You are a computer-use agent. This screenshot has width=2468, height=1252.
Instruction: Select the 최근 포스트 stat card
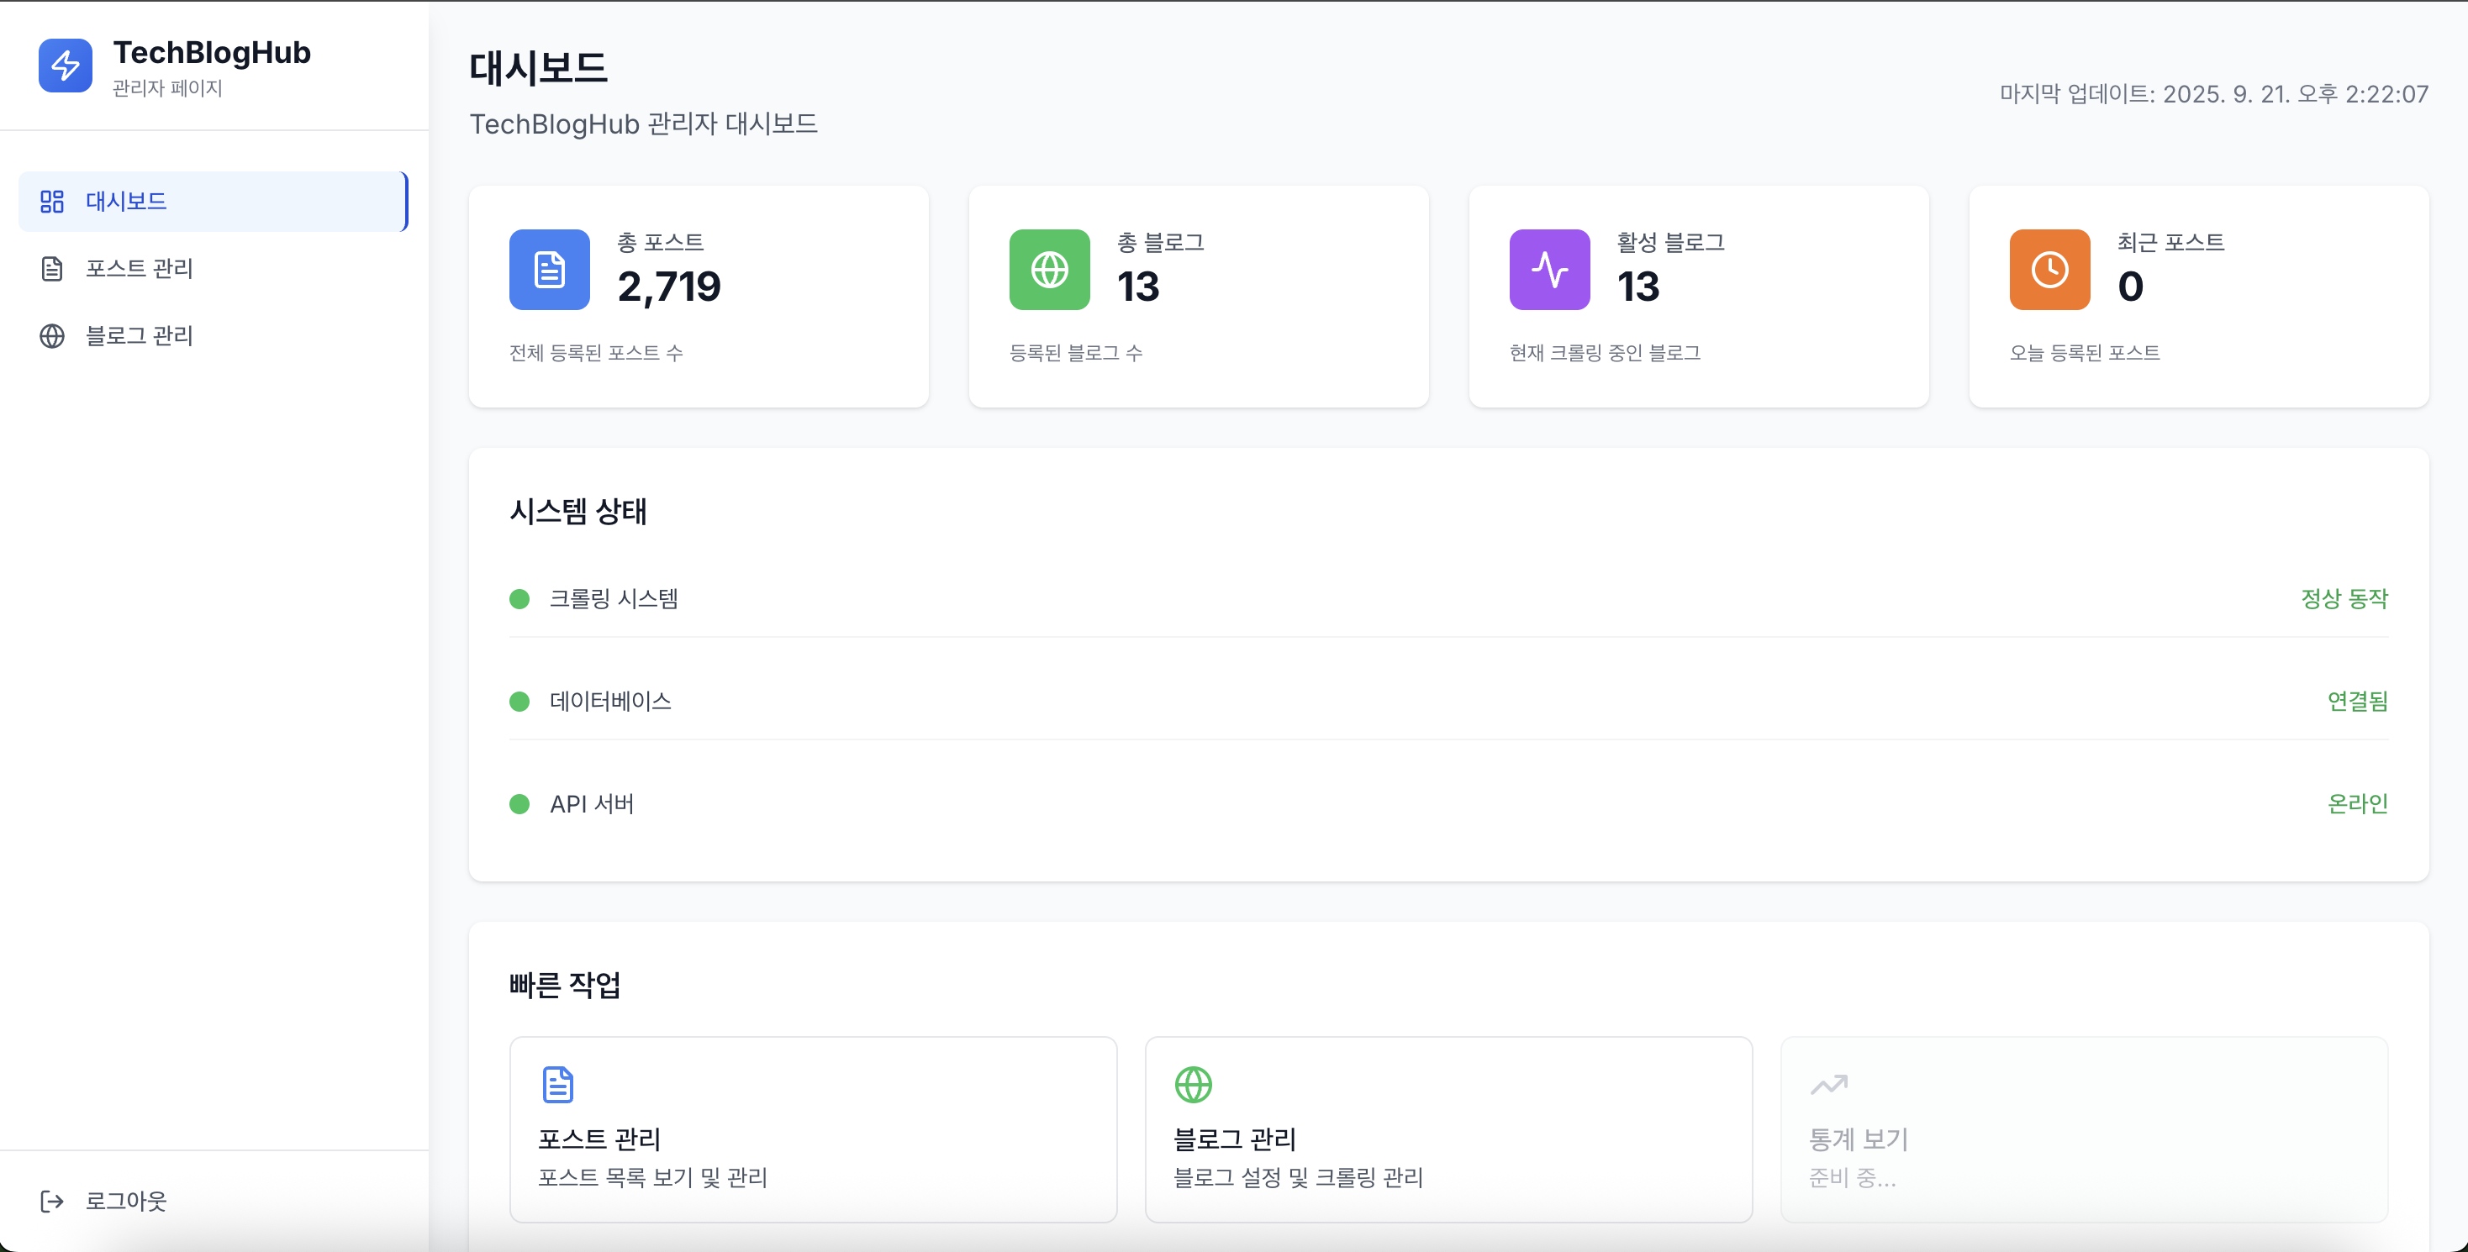click(2199, 297)
